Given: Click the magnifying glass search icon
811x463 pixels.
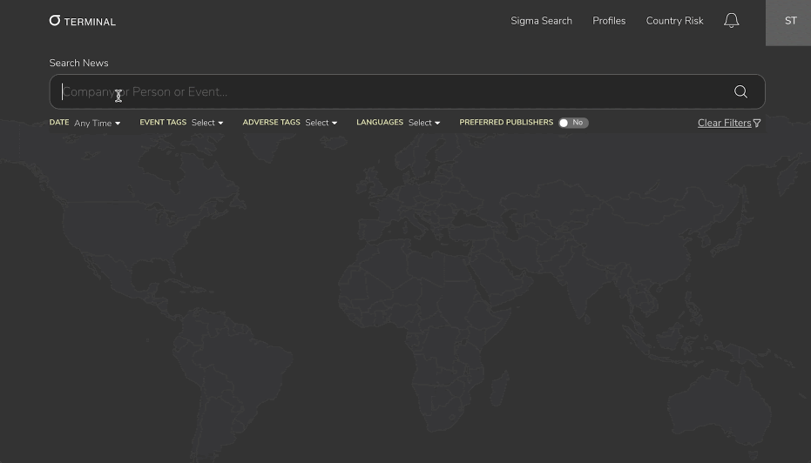Looking at the screenshot, I should click(x=740, y=92).
